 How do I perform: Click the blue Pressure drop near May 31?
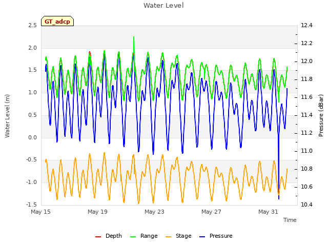pos(279,168)
